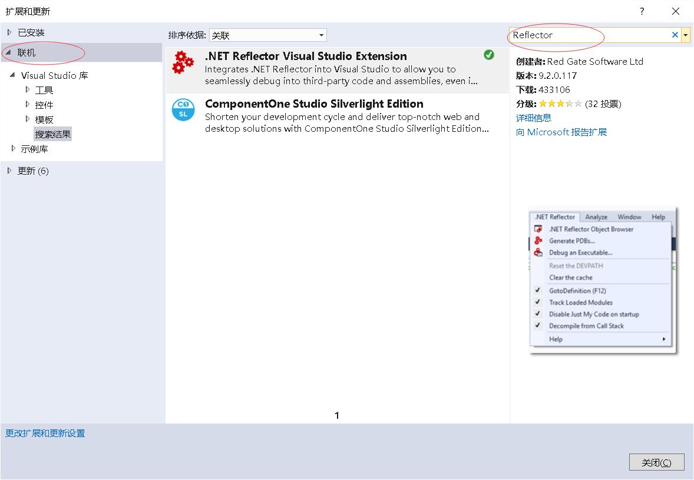Image resolution: width=694 pixels, height=480 pixels.
Task: Select 搜索结果 in the tree
Action: [52, 134]
